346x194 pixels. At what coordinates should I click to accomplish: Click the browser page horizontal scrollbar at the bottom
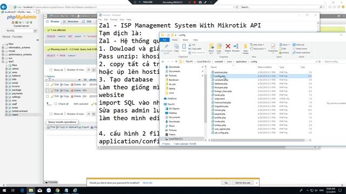click(173, 185)
